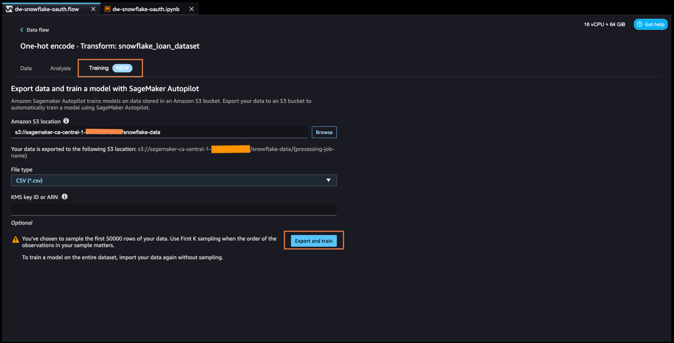Click the question mark icon in Get help
The image size is (674, 343).
(x=640, y=24)
